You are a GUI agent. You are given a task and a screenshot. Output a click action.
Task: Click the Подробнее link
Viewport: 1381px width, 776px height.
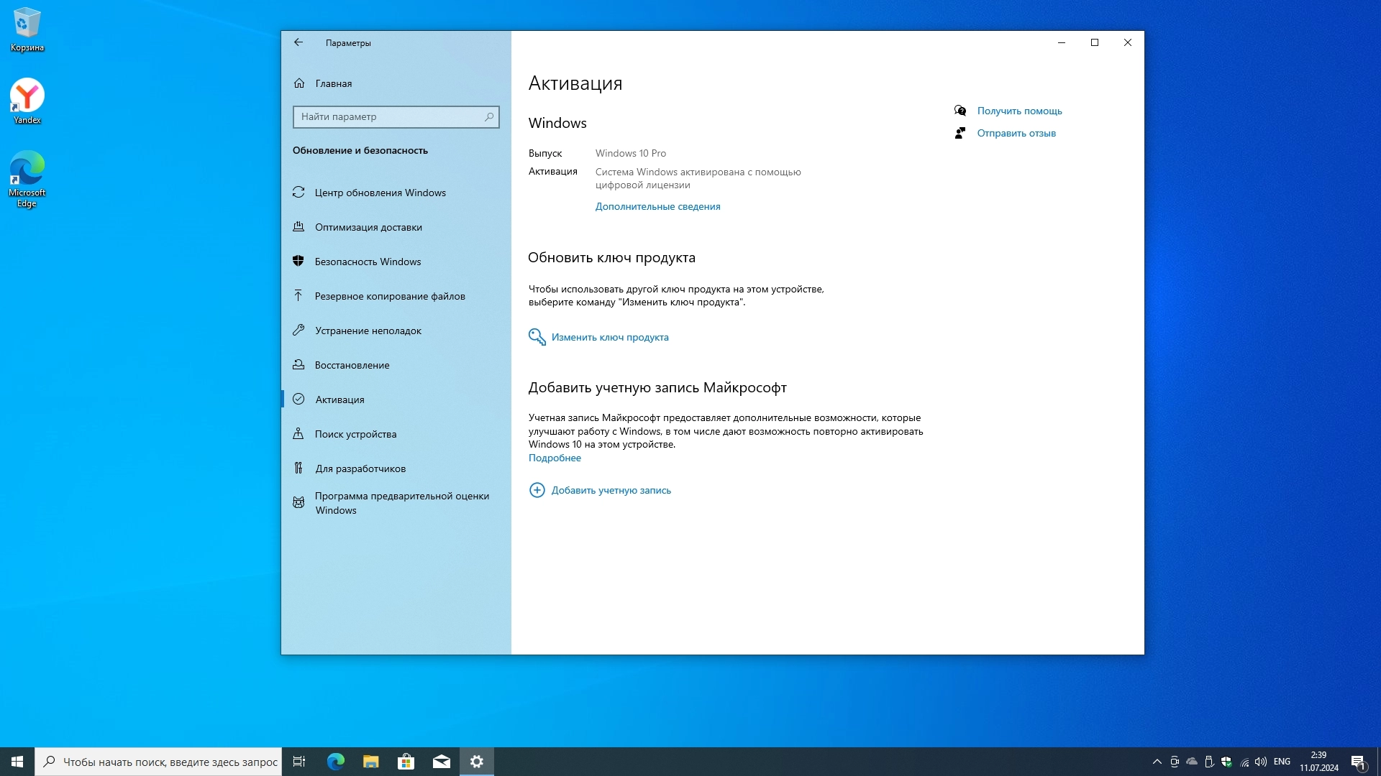555,458
